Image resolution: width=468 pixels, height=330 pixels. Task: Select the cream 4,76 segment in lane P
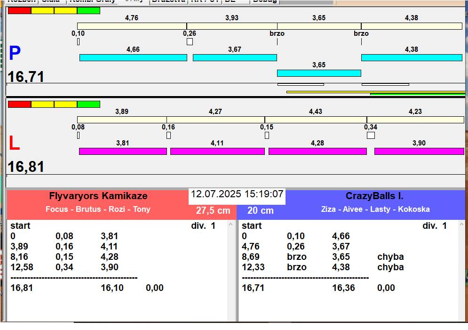132,26
